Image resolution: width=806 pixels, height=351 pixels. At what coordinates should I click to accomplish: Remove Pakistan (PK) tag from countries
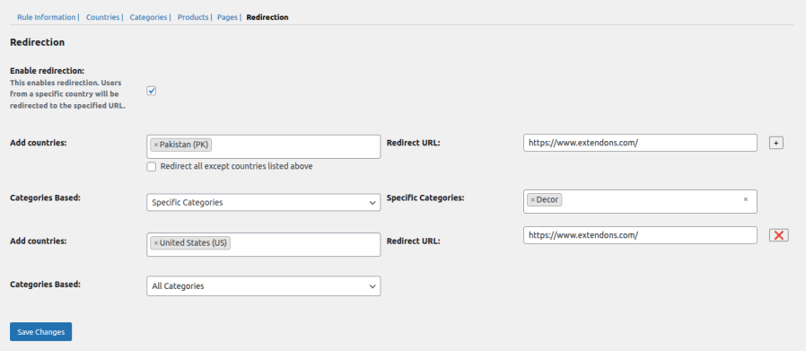[156, 145]
